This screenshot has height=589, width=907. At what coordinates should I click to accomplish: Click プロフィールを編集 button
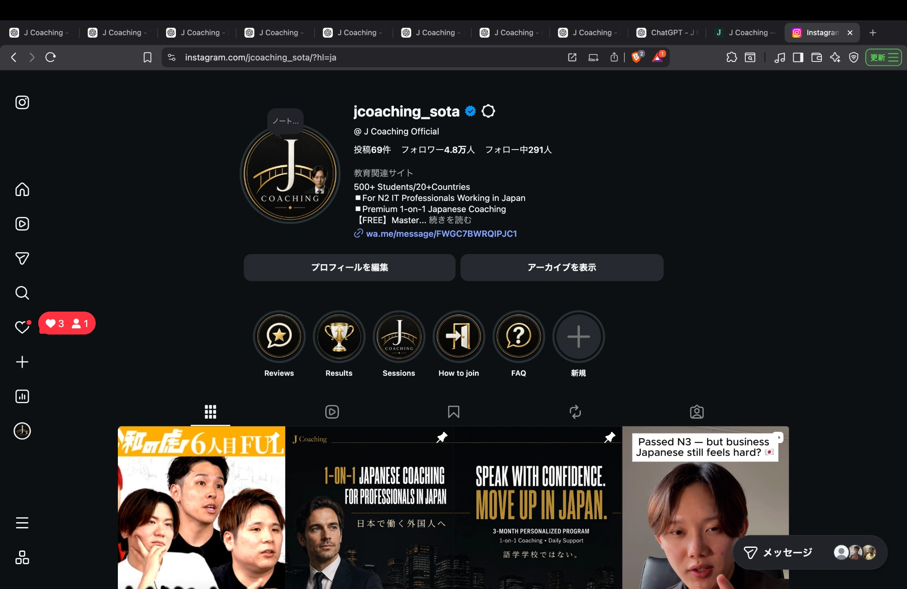point(350,267)
